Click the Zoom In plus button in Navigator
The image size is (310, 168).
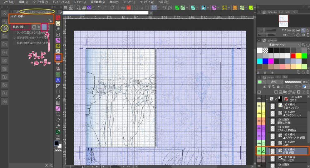click(x=293, y=30)
